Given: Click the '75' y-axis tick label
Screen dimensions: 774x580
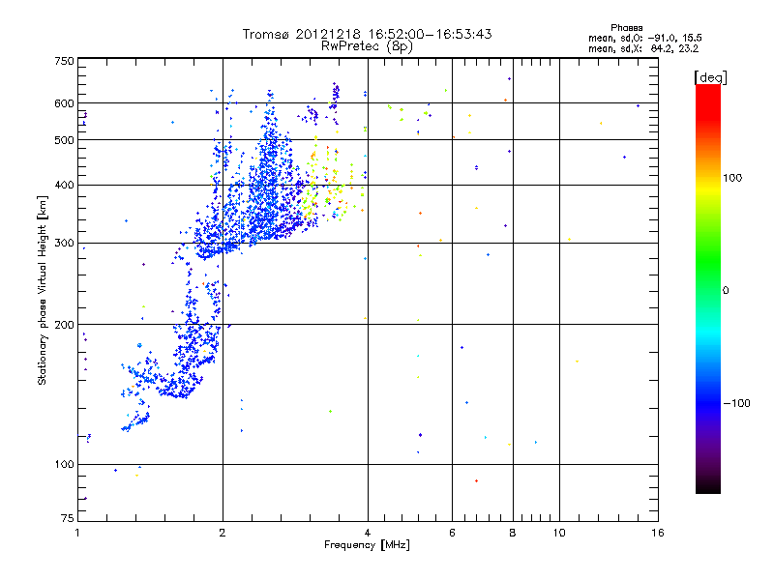Looking at the screenshot, I should [x=68, y=518].
